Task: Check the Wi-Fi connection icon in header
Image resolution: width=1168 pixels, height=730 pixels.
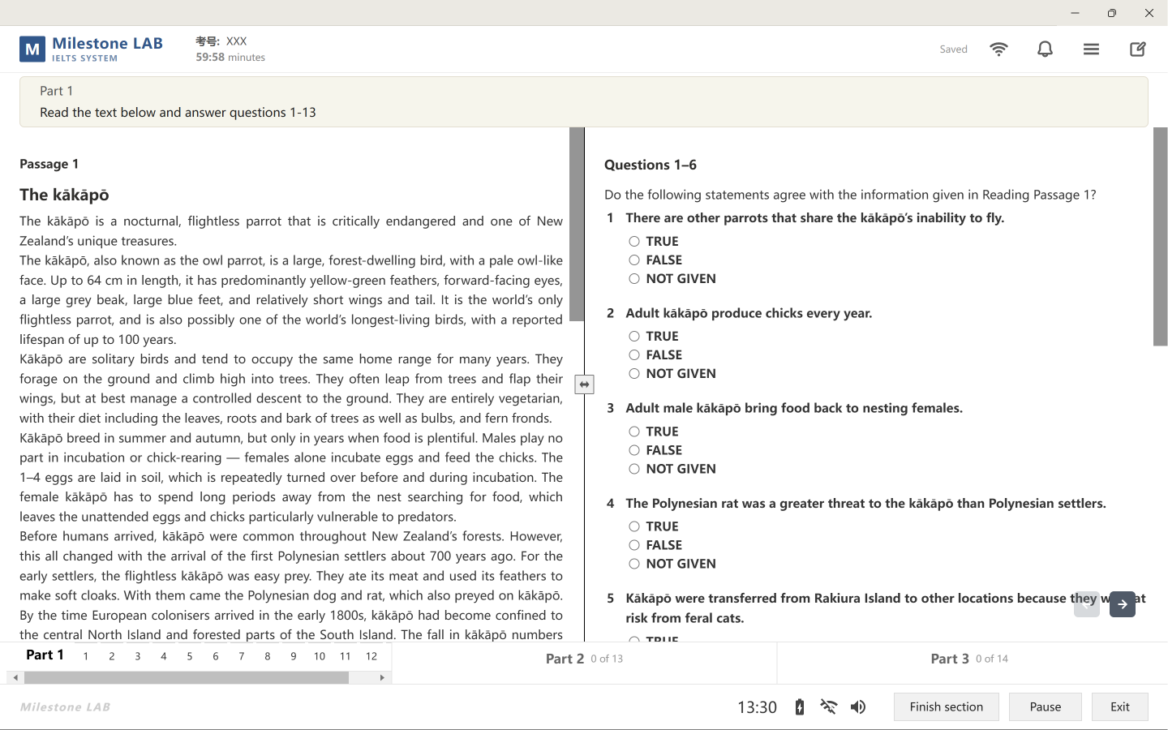Action: click(x=999, y=49)
